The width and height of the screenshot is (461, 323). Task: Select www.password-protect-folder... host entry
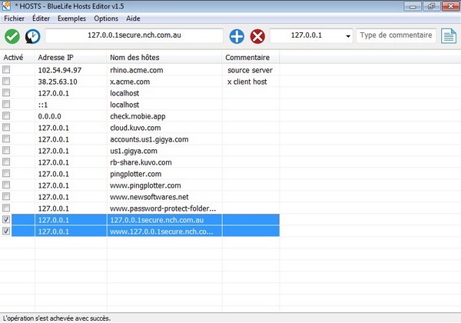[163, 208]
